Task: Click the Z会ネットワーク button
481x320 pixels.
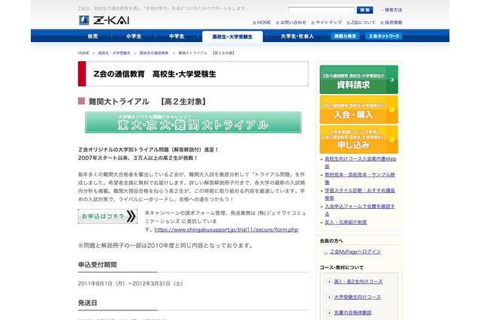Action: [384, 36]
